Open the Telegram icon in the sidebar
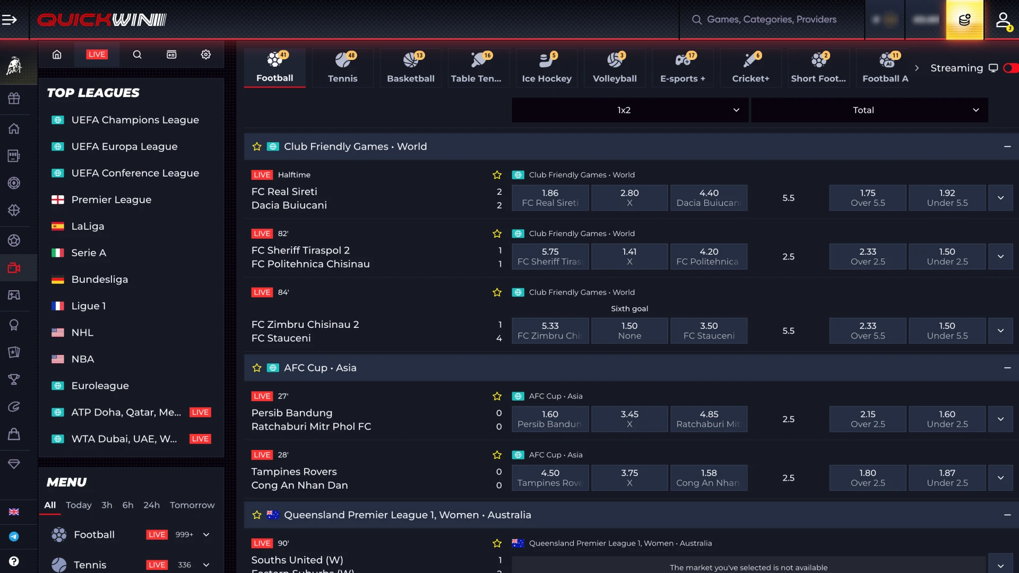Viewport: 1019px width, 573px height. tap(14, 537)
